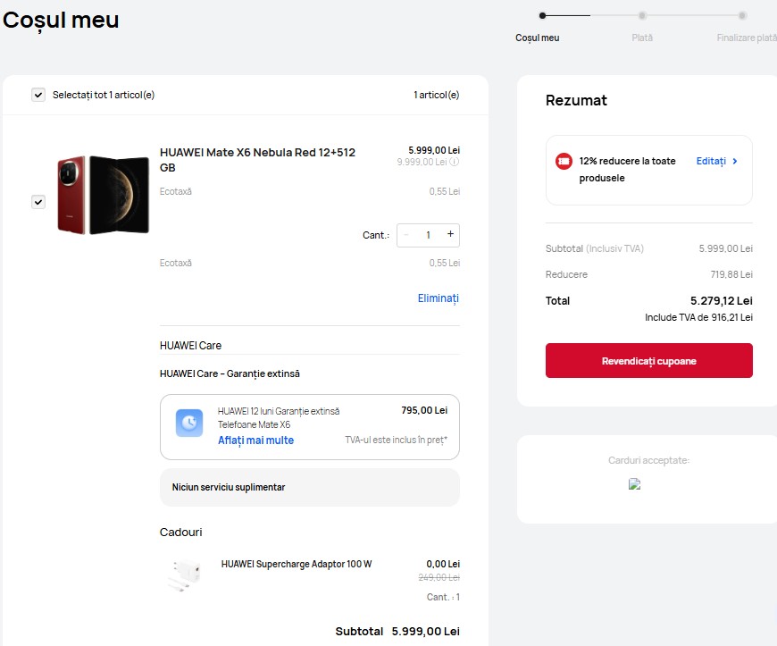Click the red coupon icon in summary

click(x=564, y=162)
